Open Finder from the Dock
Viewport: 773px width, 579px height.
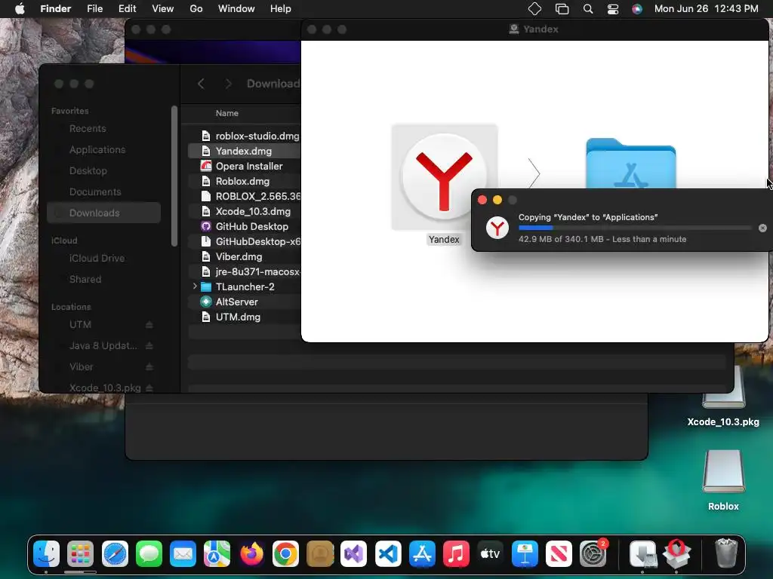click(x=46, y=554)
